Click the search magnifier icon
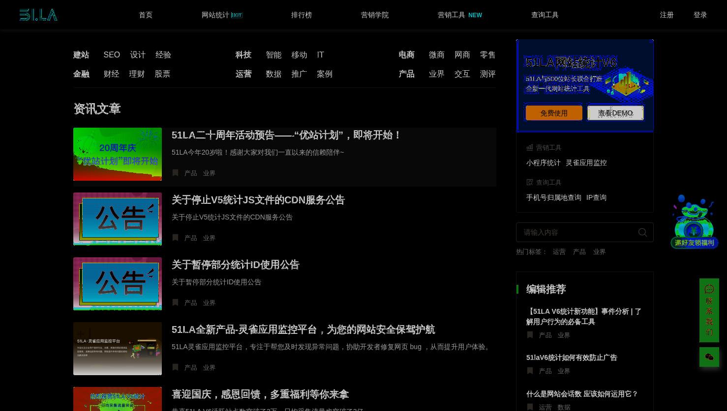The image size is (727, 411). click(642, 232)
